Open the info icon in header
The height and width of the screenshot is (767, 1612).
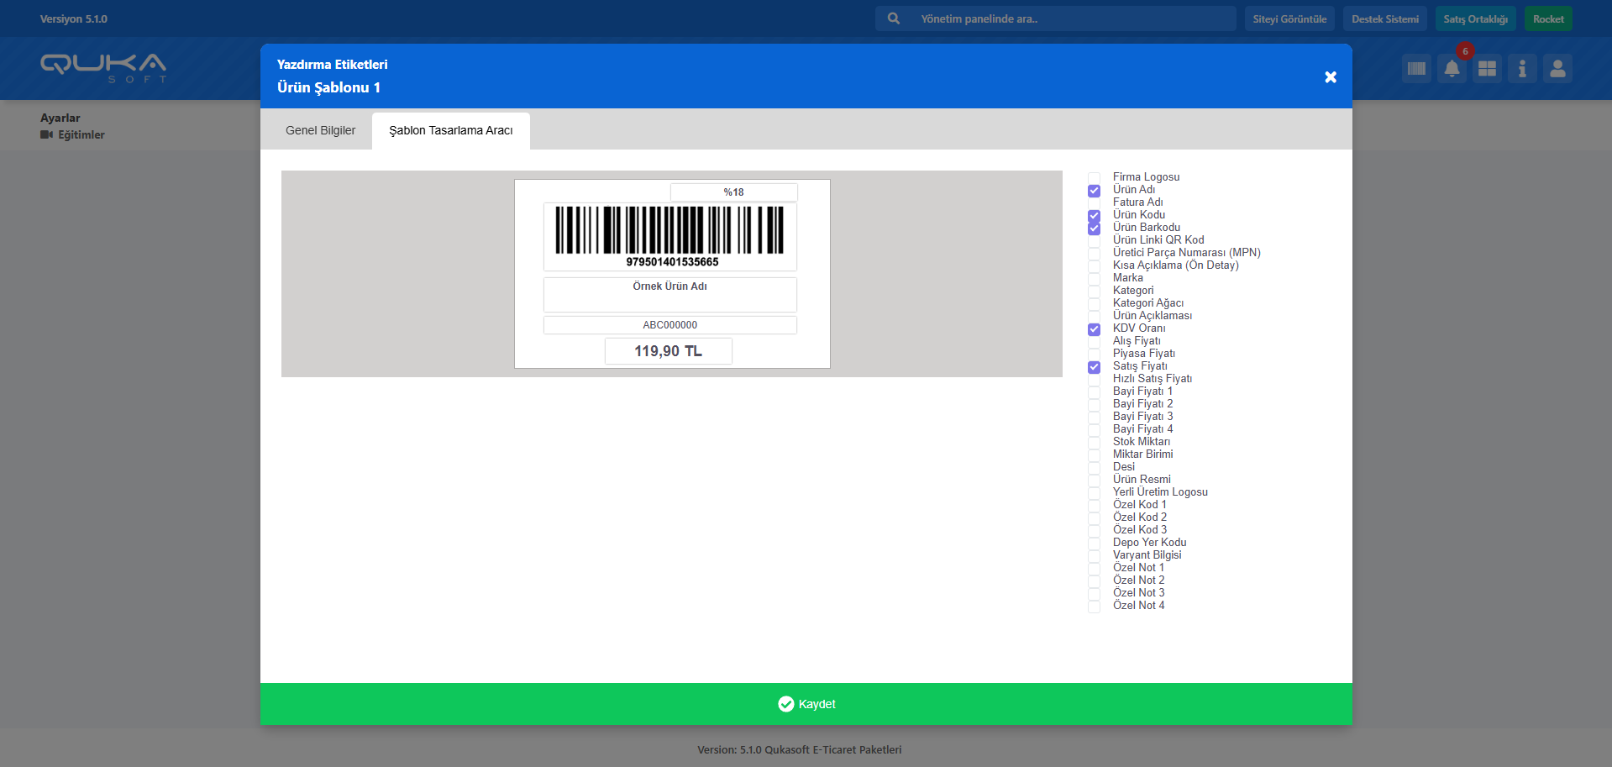tap(1522, 69)
